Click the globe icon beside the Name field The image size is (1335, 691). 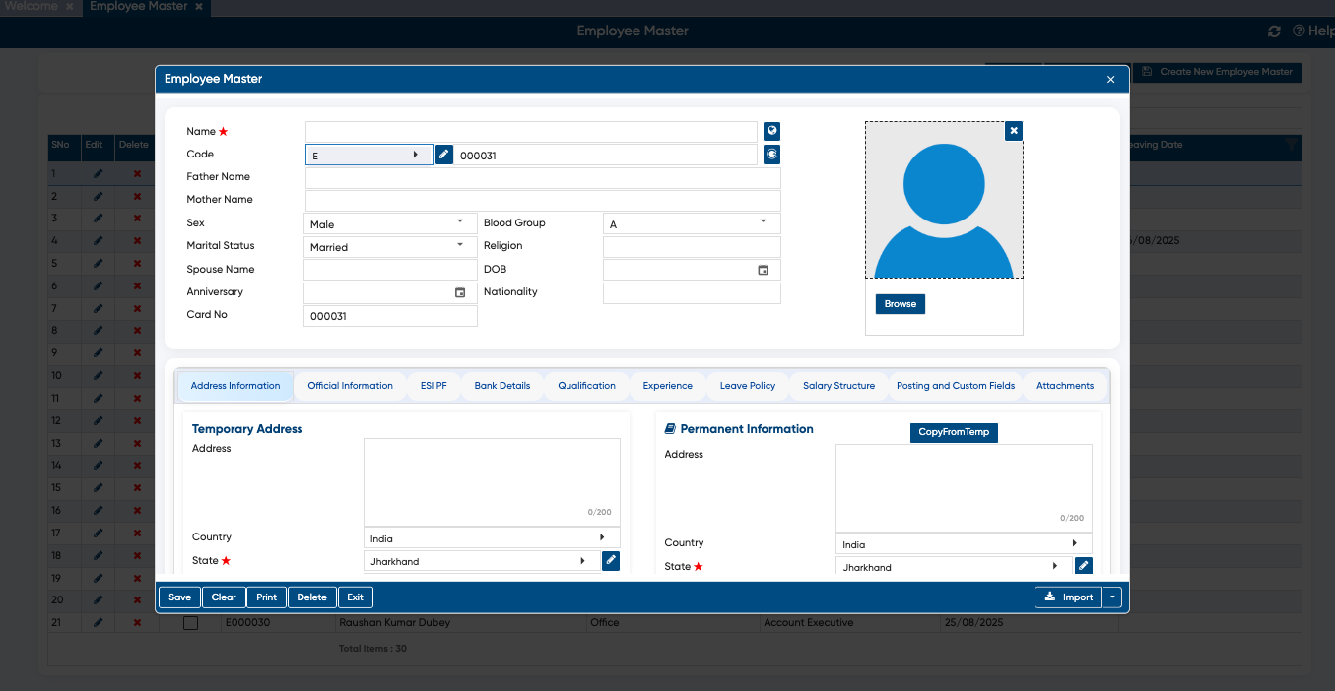click(x=771, y=131)
